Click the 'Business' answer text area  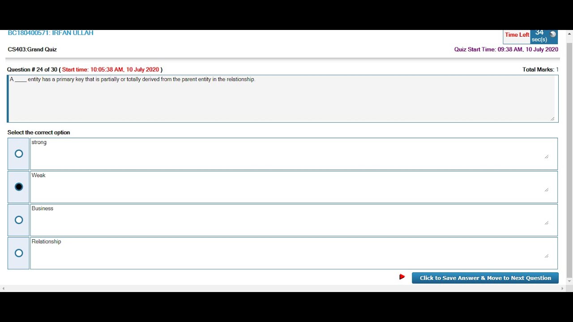(294, 220)
